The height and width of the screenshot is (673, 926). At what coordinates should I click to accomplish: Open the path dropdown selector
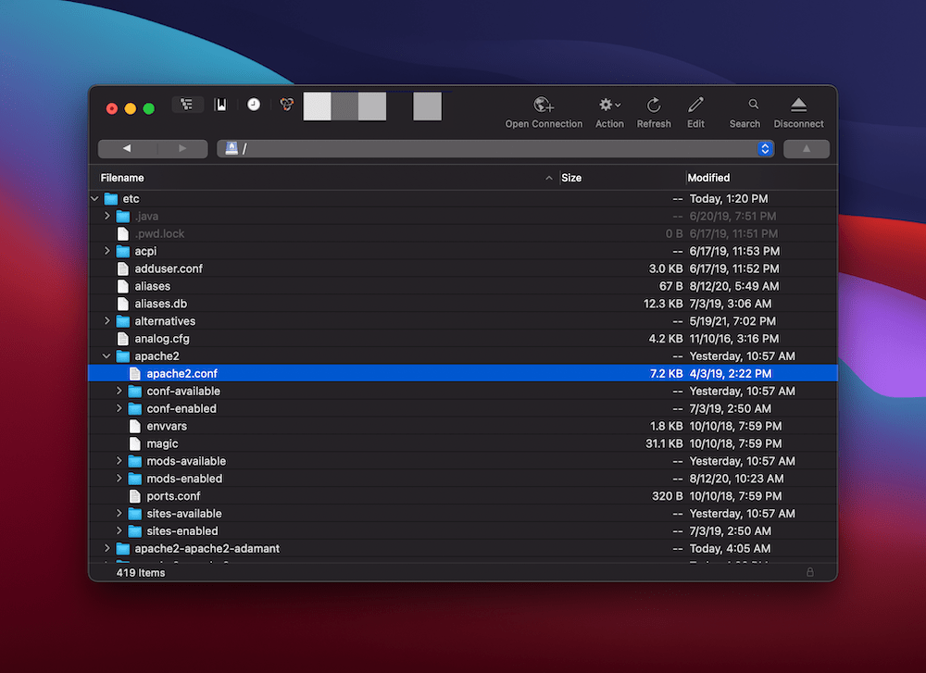(765, 149)
